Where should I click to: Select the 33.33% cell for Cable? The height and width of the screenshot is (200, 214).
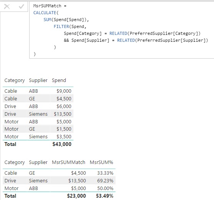tap(105, 173)
